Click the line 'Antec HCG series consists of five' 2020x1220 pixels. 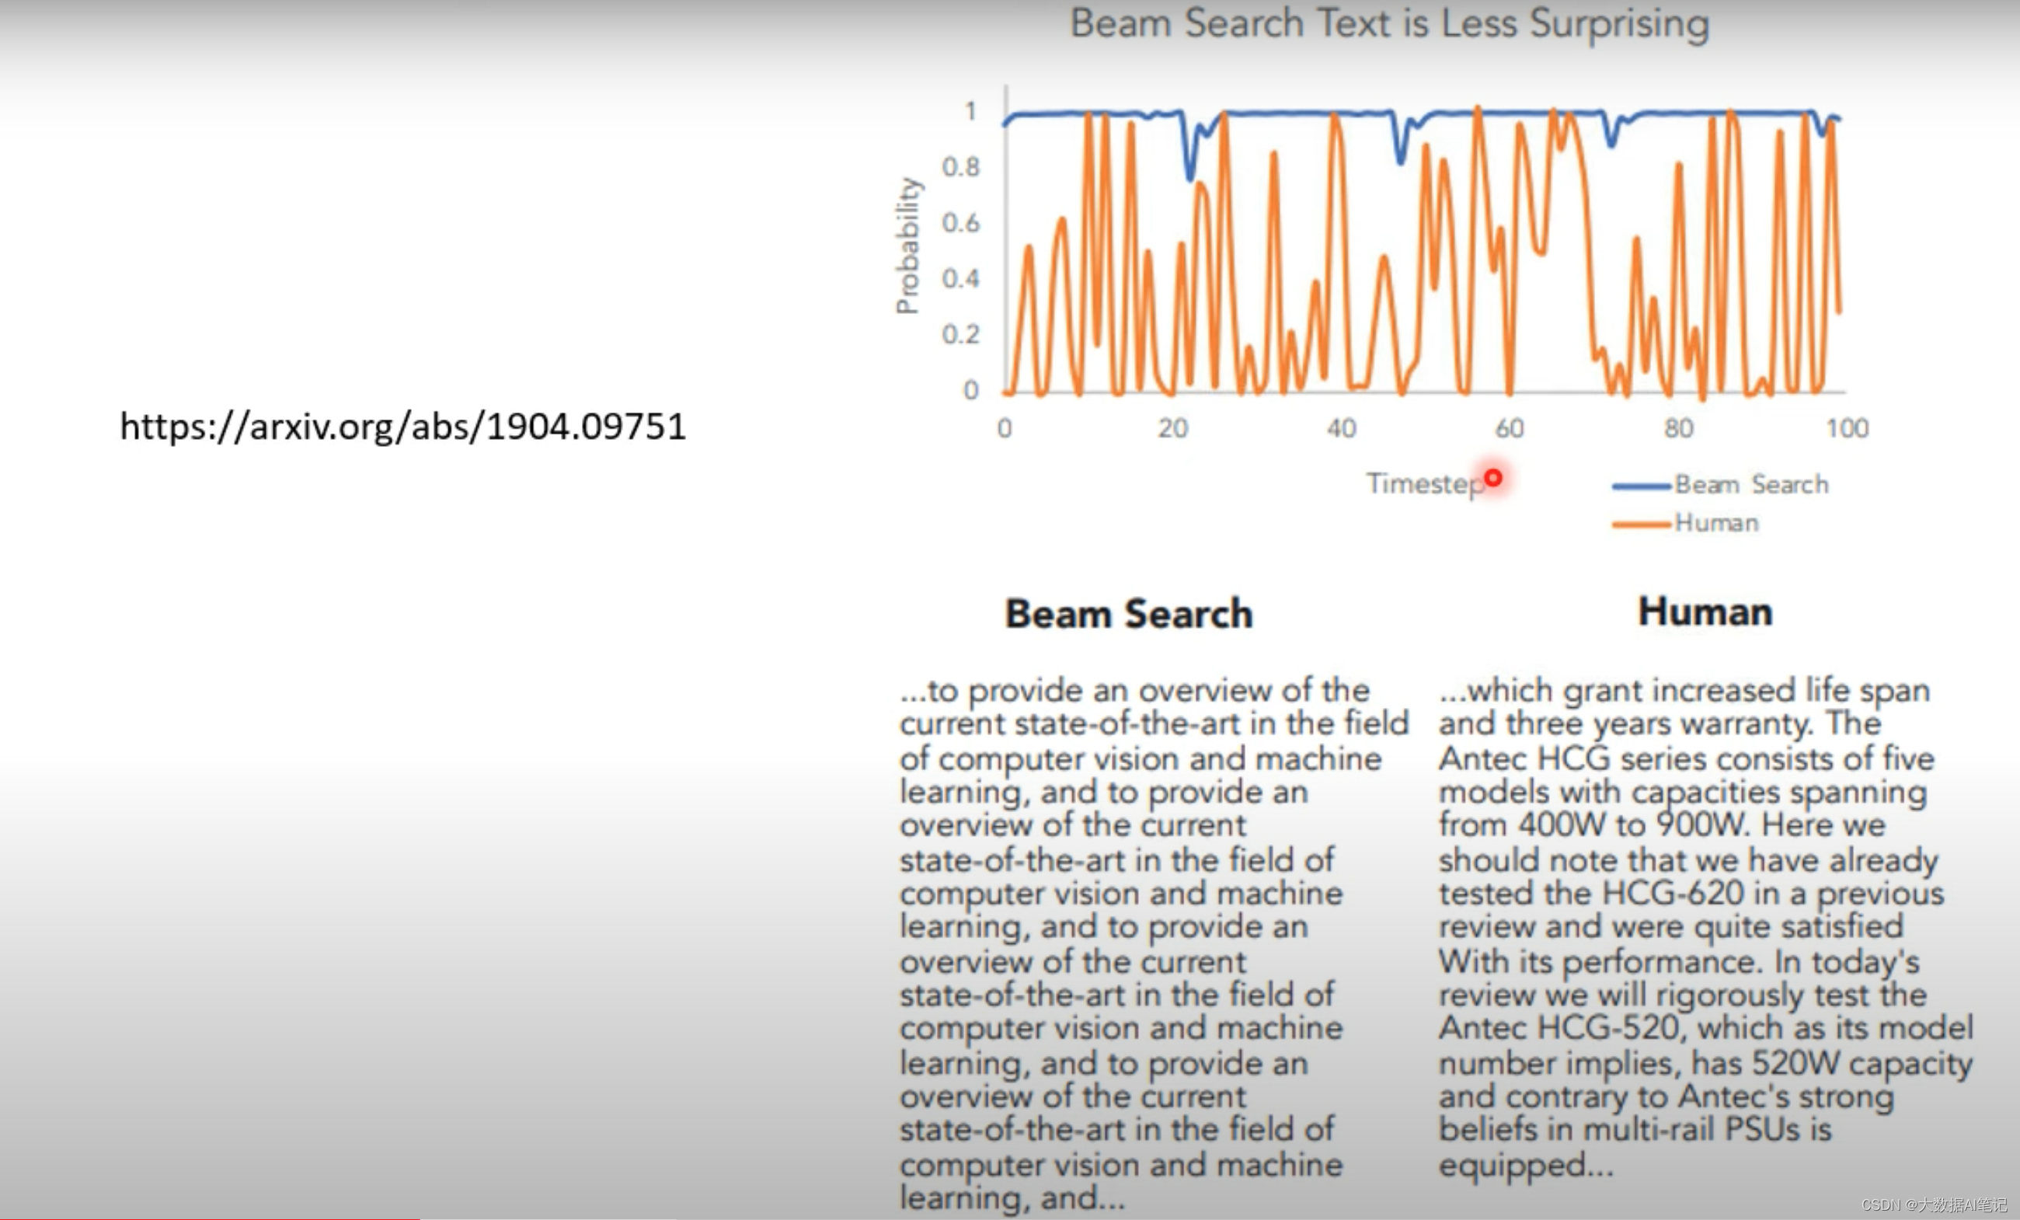tap(1687, 758)
